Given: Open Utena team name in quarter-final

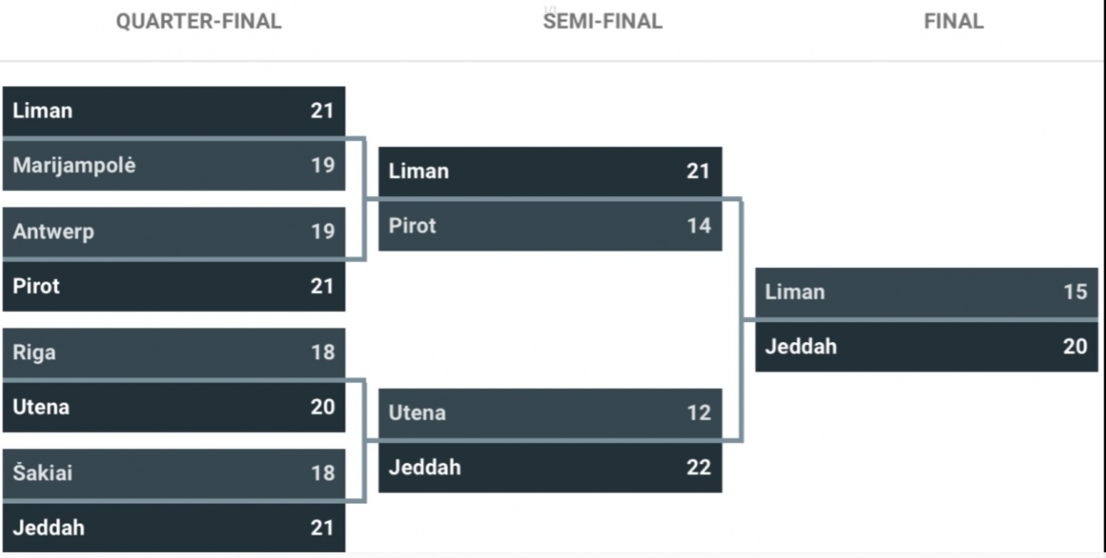Looking at the screenshot, I should [x=41, y=407].
